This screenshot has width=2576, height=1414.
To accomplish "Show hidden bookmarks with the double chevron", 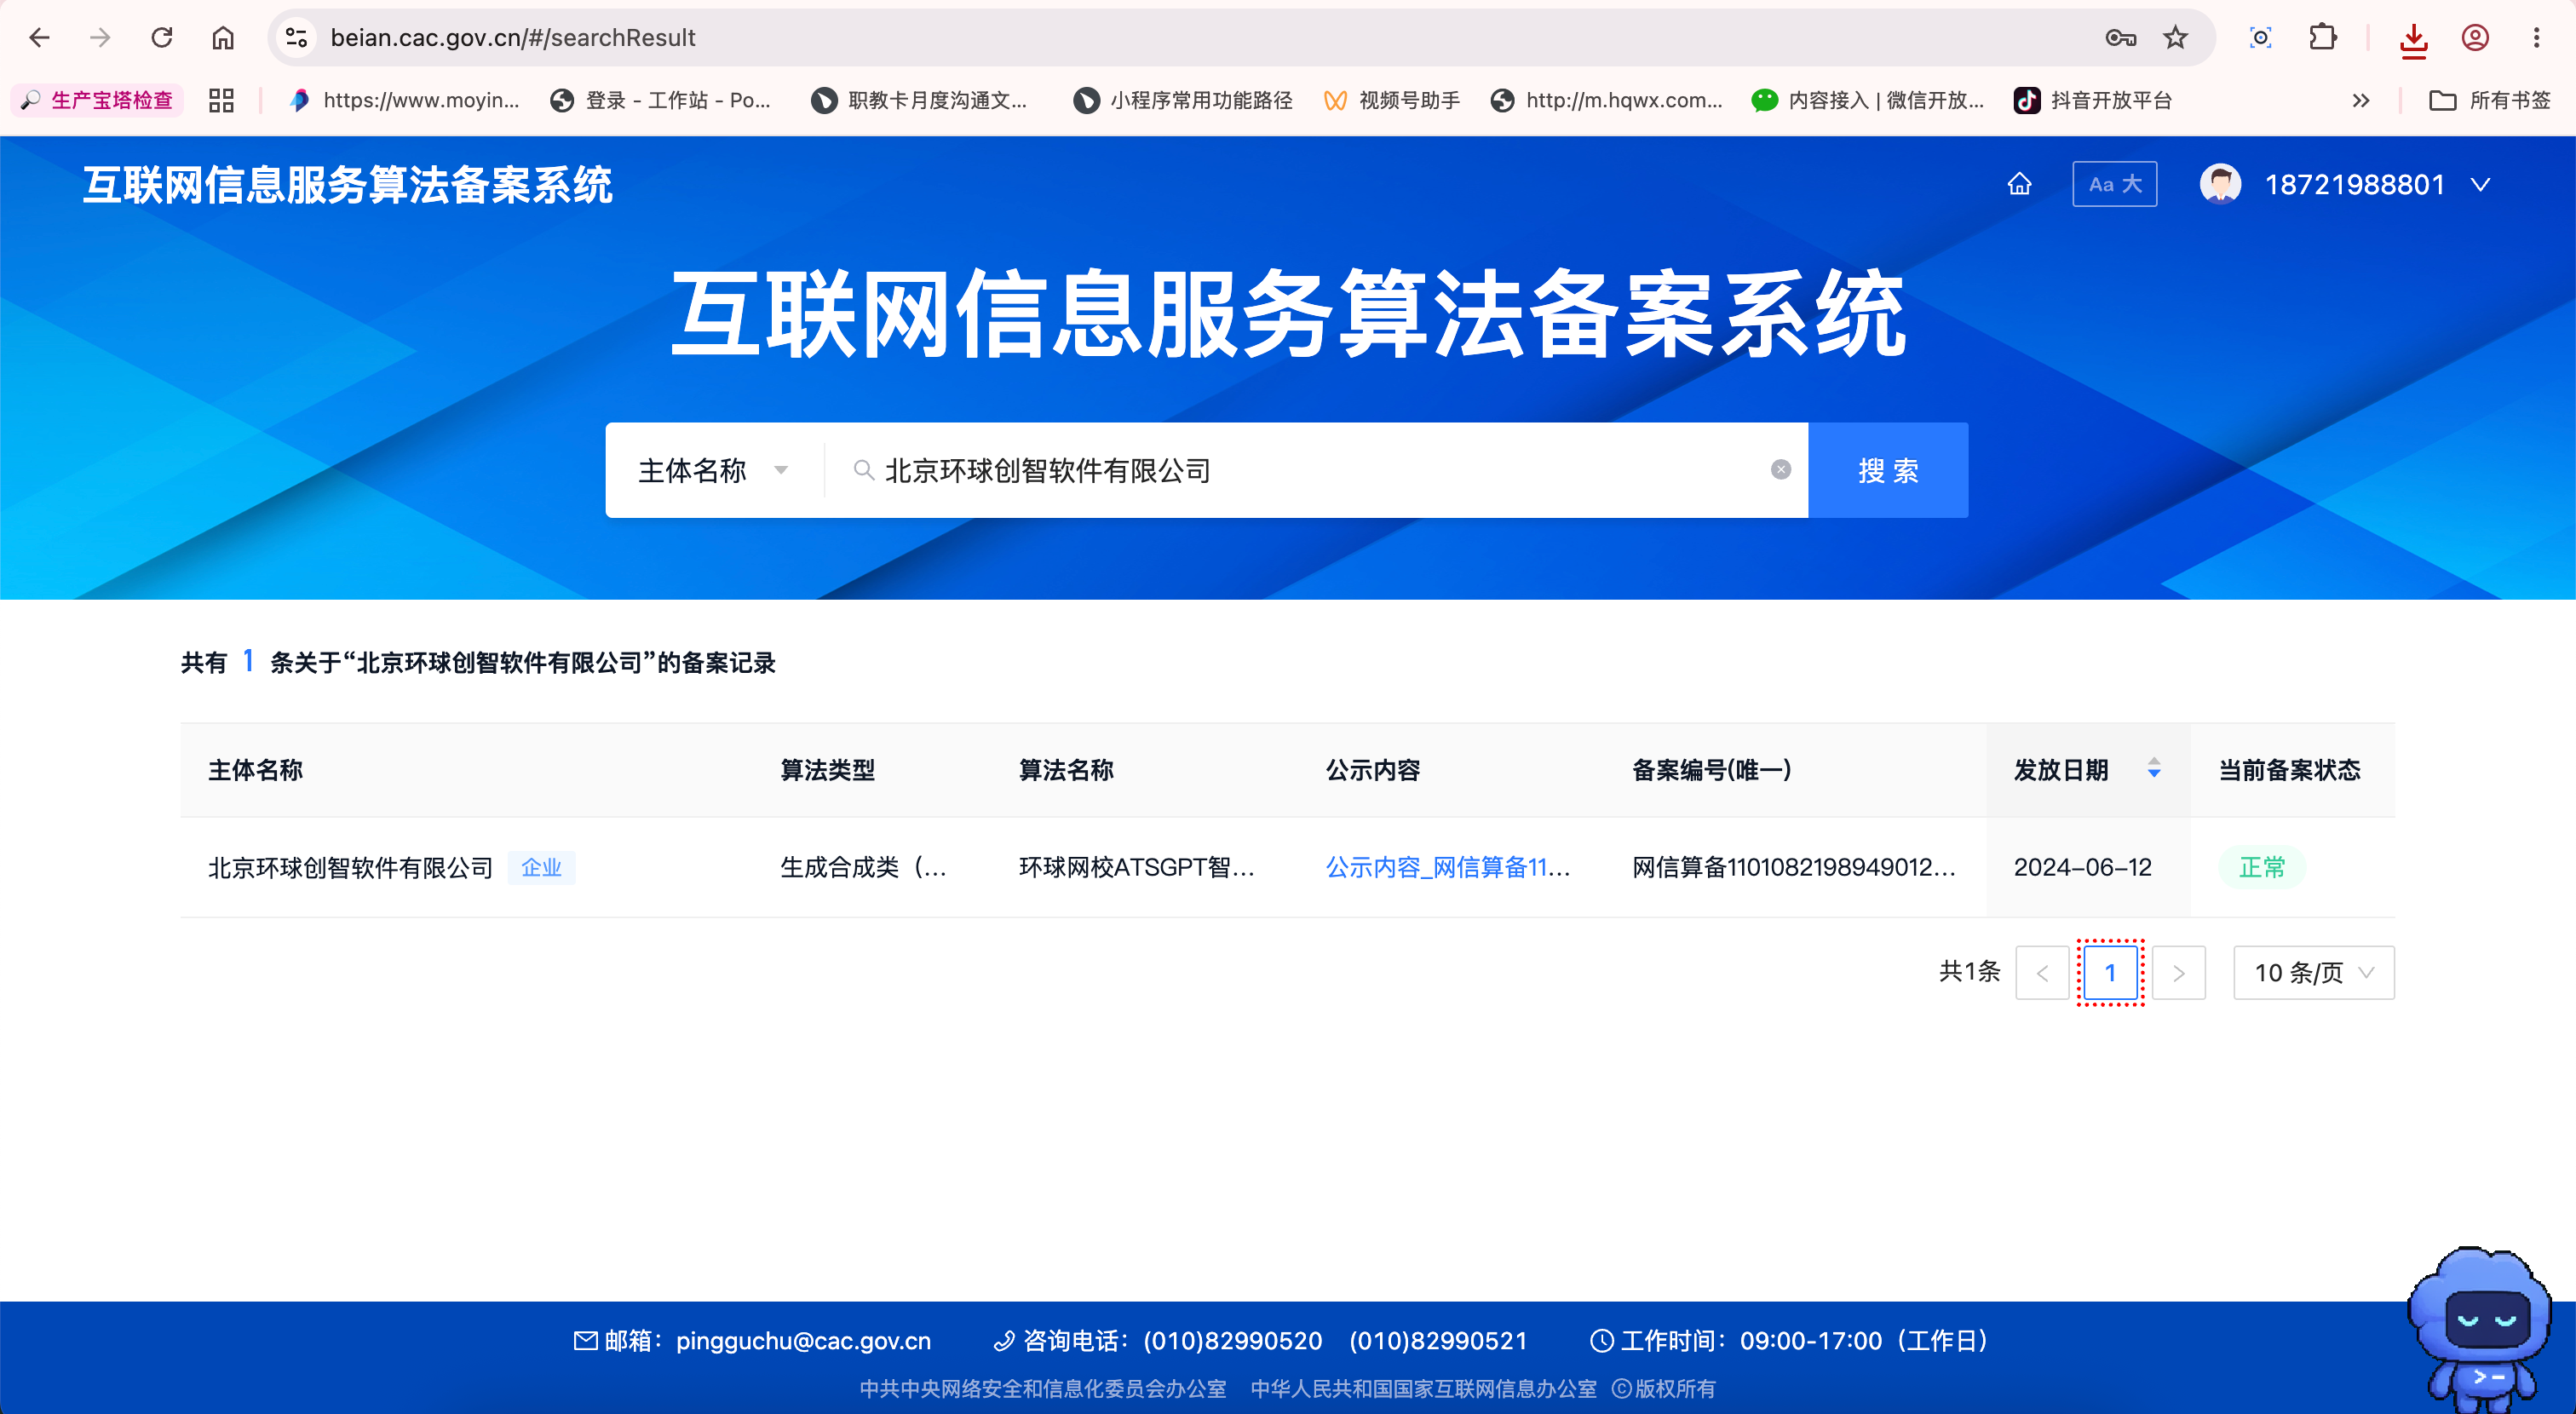I will [2360, 100].
